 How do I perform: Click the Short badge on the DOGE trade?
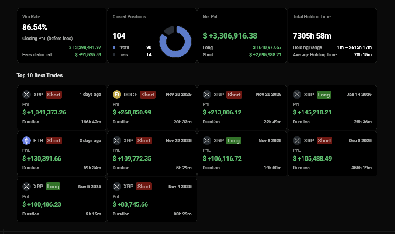click(148, 95)
